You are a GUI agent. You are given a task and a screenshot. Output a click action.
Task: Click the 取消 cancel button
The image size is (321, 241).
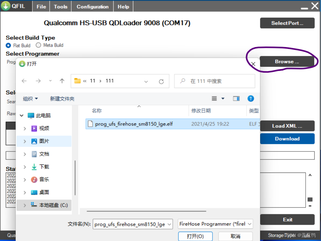pyautogui.click(x=235, y=236)
